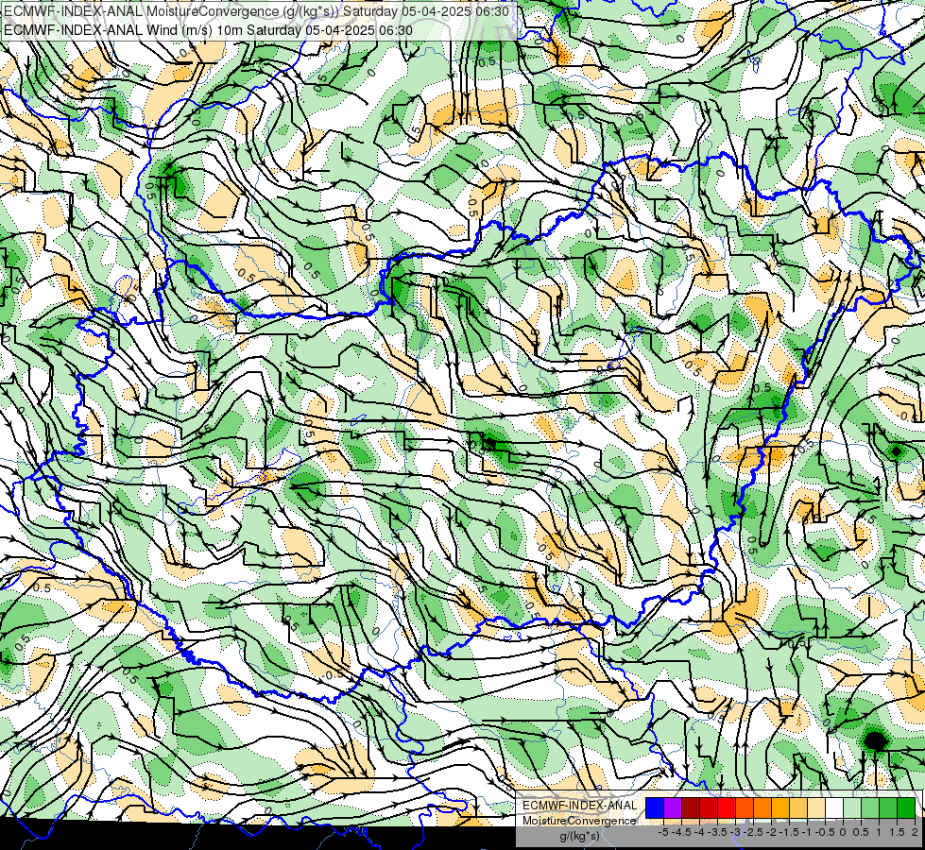Select the orange swatch between -2.5 and -2

tap(762, 807)
